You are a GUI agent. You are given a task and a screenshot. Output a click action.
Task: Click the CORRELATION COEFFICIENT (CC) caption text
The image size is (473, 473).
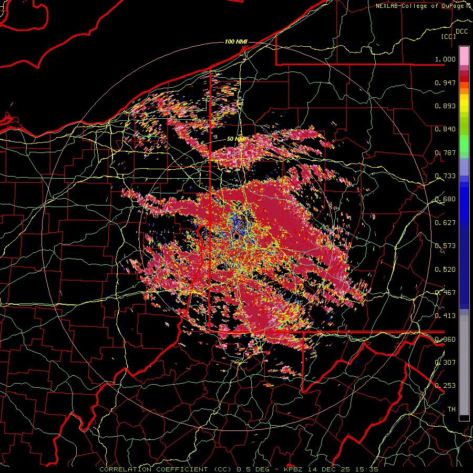coord(166,469)
